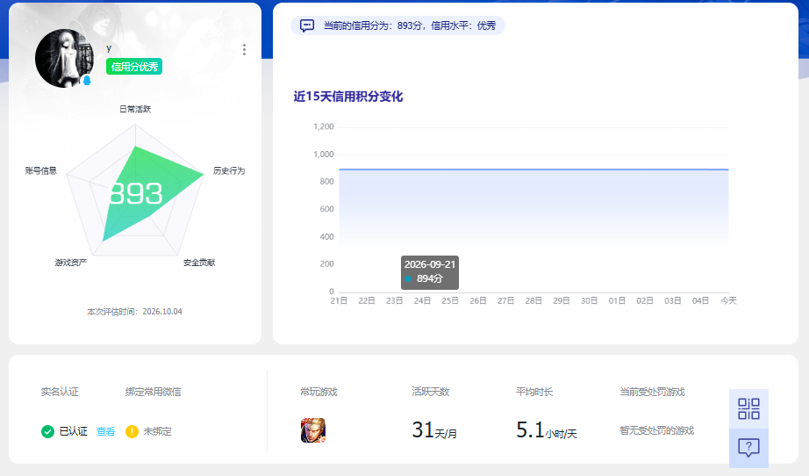Image resolution: width=809 pixels, height=476 pixels.
Task: Open the help question bubble icon
Action: tap(748, 448)
